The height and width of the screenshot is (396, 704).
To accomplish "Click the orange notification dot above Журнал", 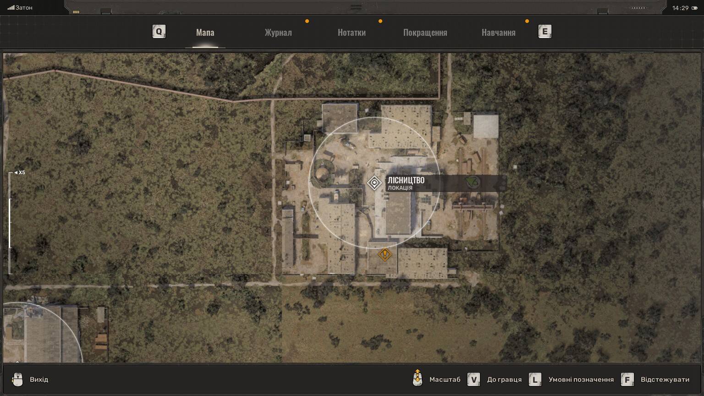I will (x=307, y=21).
